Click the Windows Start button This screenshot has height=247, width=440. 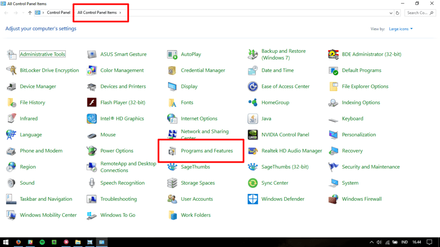[6, 242]
